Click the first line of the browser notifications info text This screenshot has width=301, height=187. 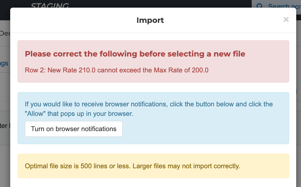149,104
